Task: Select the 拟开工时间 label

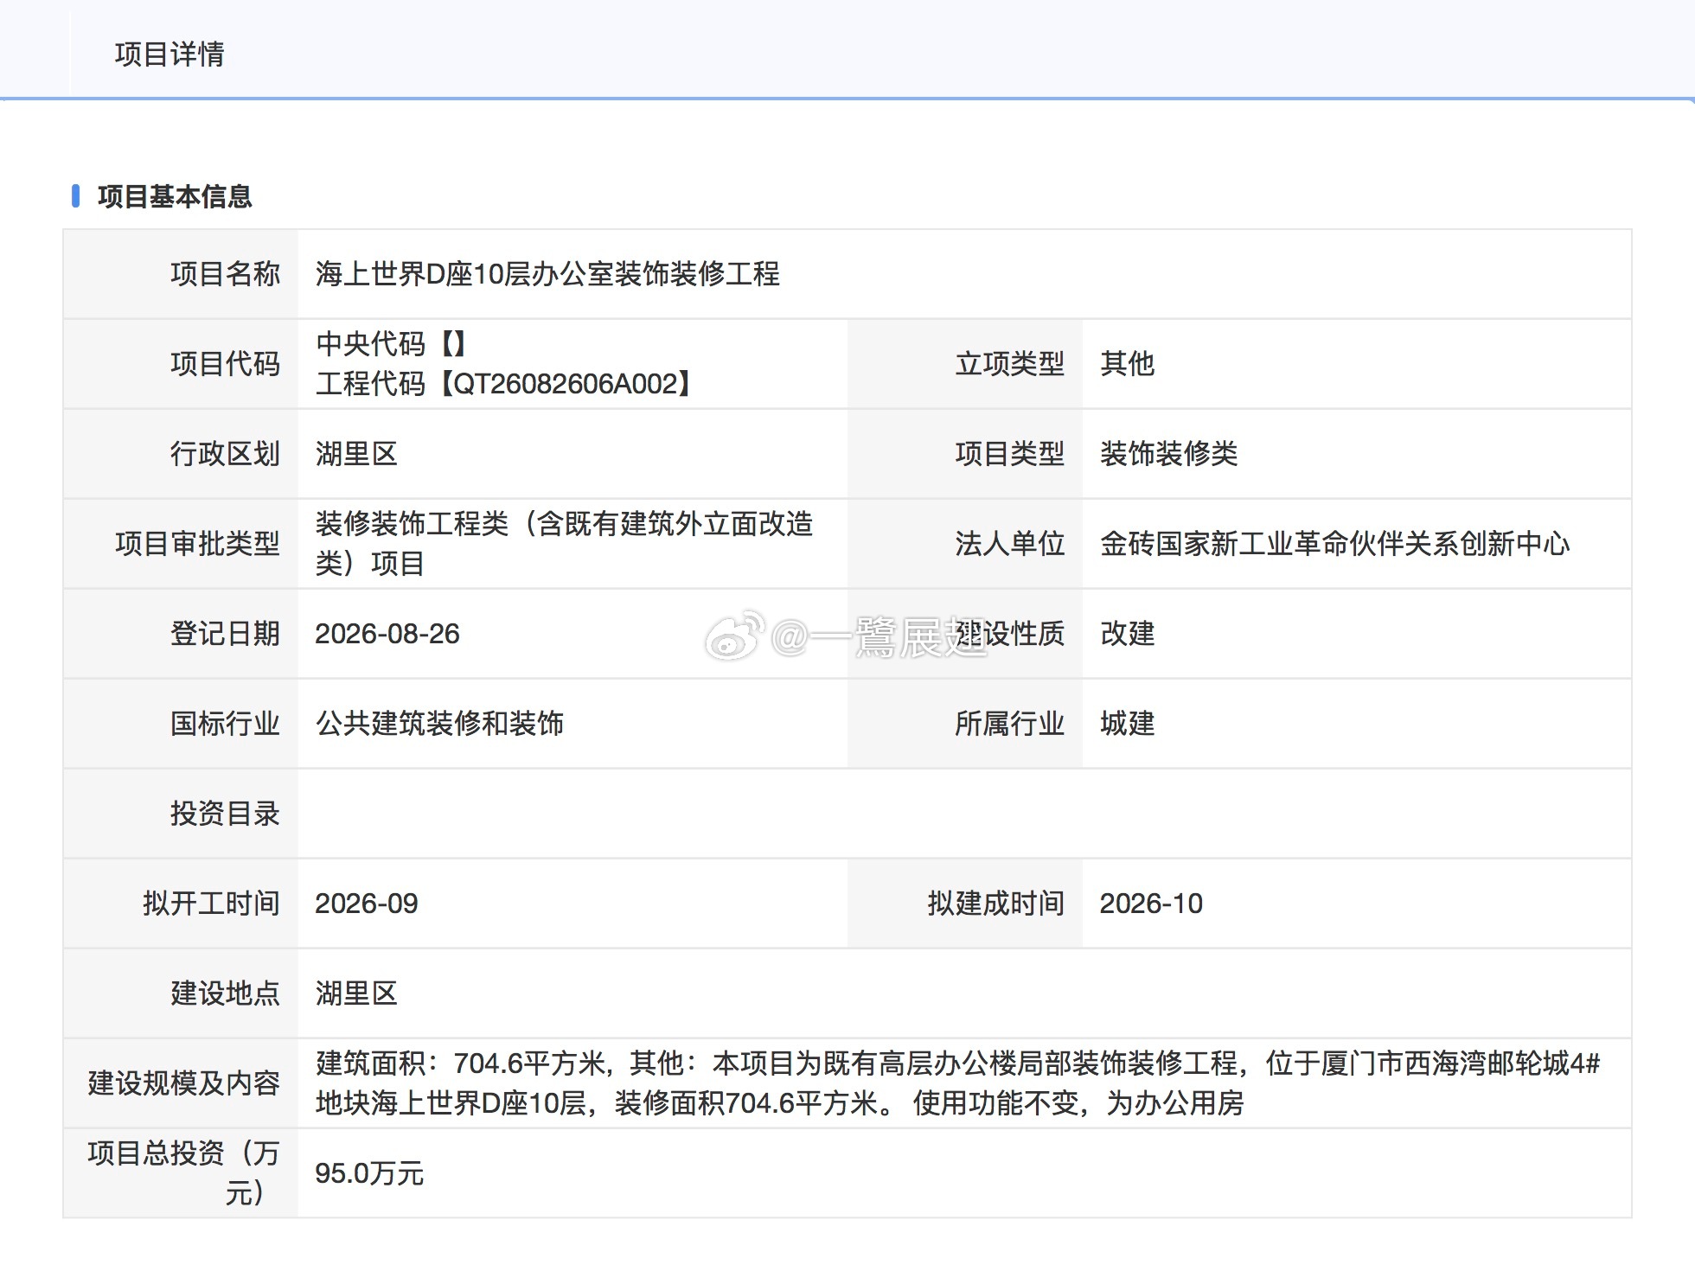Action: (x=211, y=904)
